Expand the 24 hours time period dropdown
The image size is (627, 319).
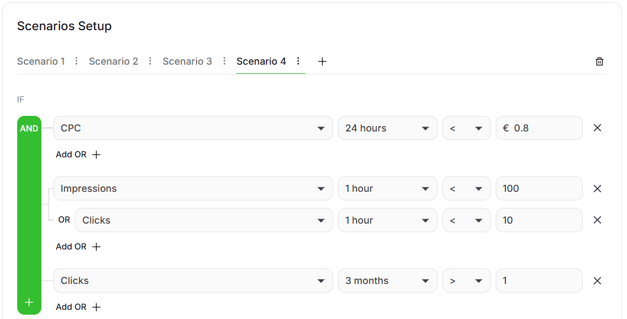387,128
